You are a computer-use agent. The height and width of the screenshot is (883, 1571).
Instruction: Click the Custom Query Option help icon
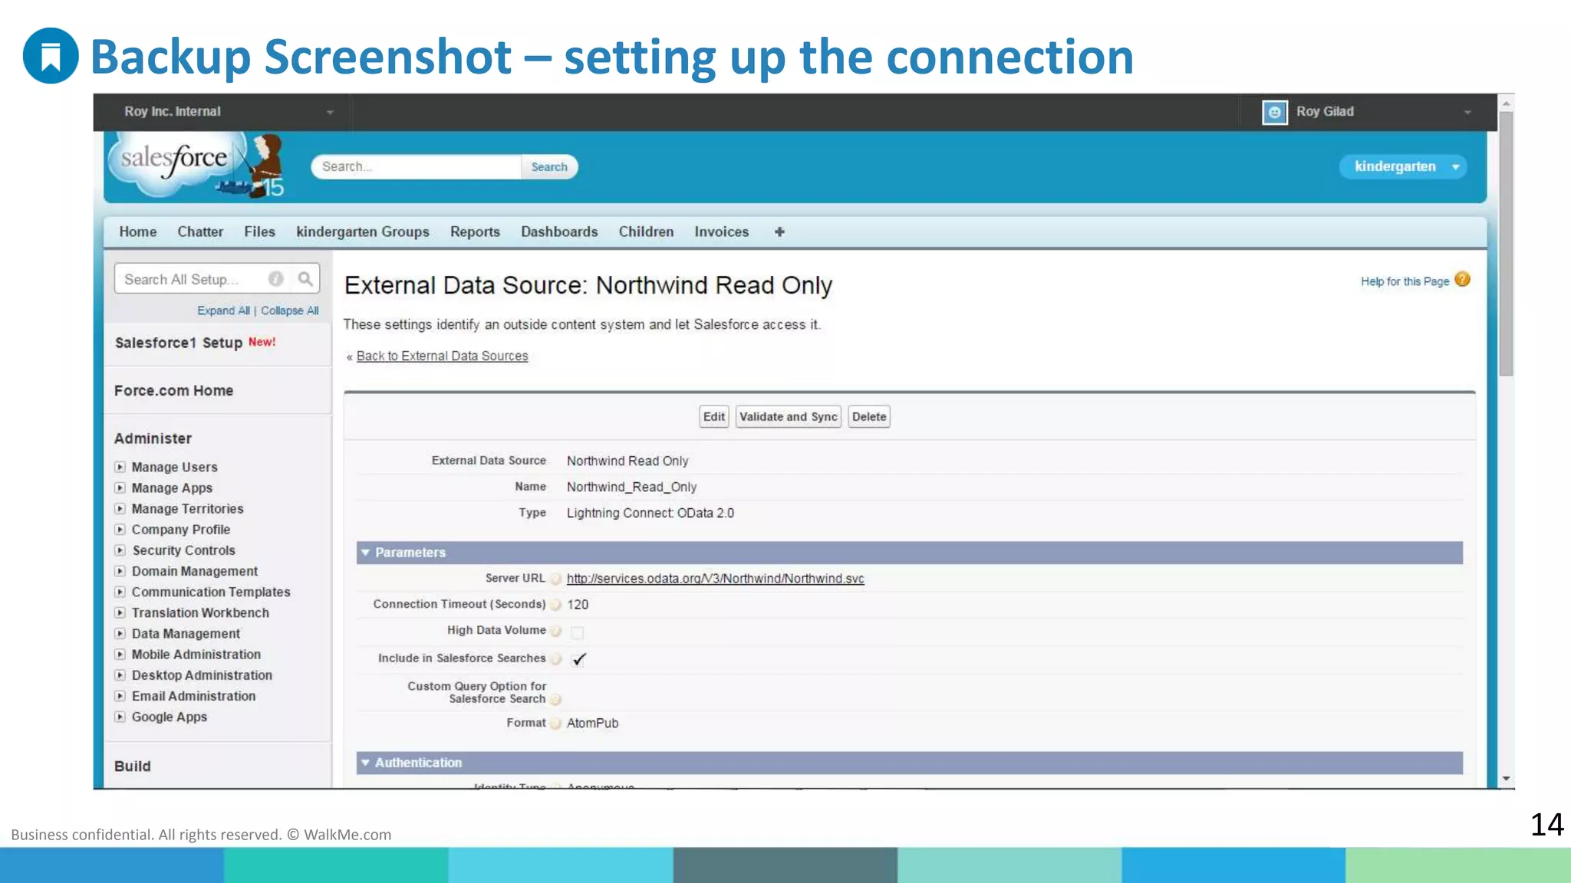tap(555, 699)
